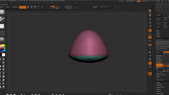Toggle Zadd sculpt mode
The image size is (169, 95).
(53, 6)
